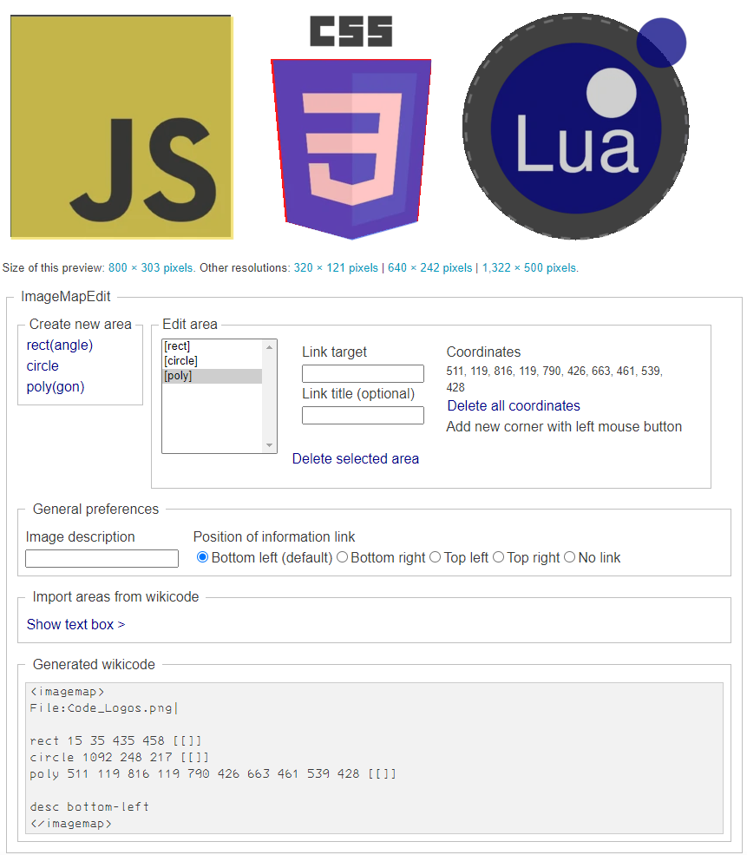The width and height of the screenshot is (747, 855).
Task: Focus the Link title (optional) field
Action: pos(363,415)
